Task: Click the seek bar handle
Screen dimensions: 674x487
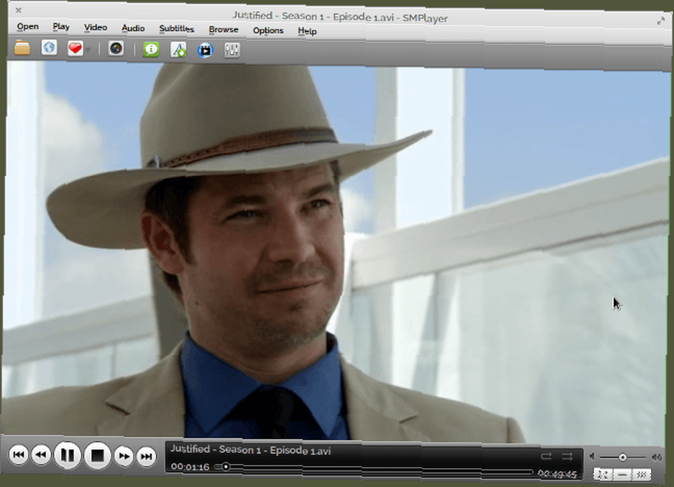Action: tap(225, 467)
